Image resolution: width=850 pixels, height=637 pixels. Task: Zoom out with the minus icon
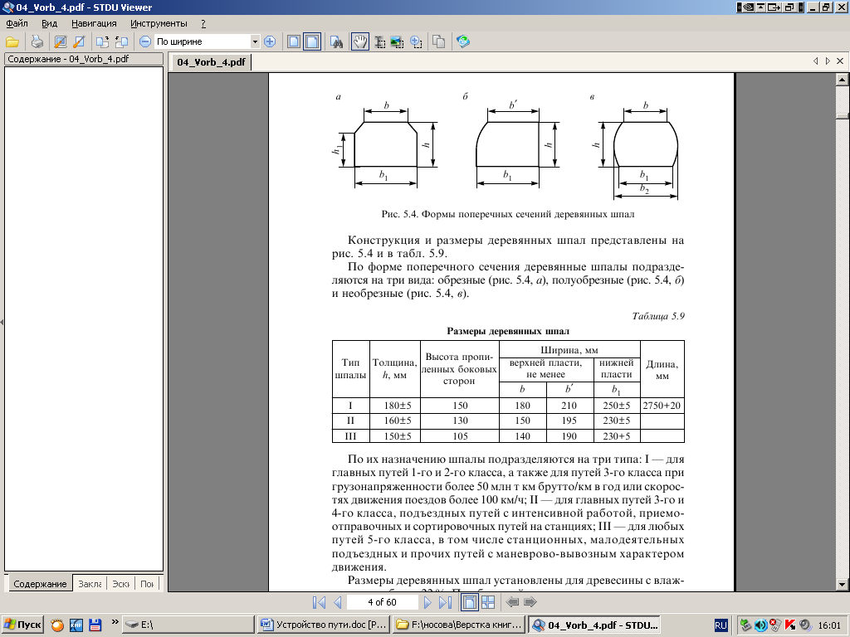[x=144, y=41]
